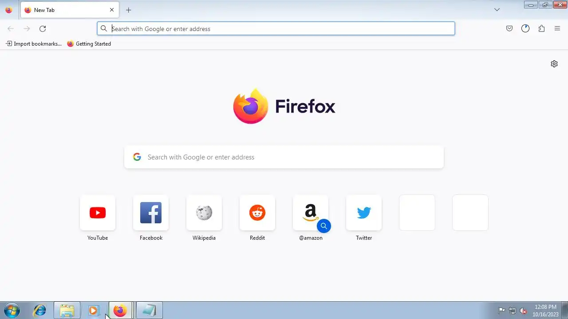Screen dimensions: 568x319
Task: Open new tab personalize gear icon
Action: 554,64
